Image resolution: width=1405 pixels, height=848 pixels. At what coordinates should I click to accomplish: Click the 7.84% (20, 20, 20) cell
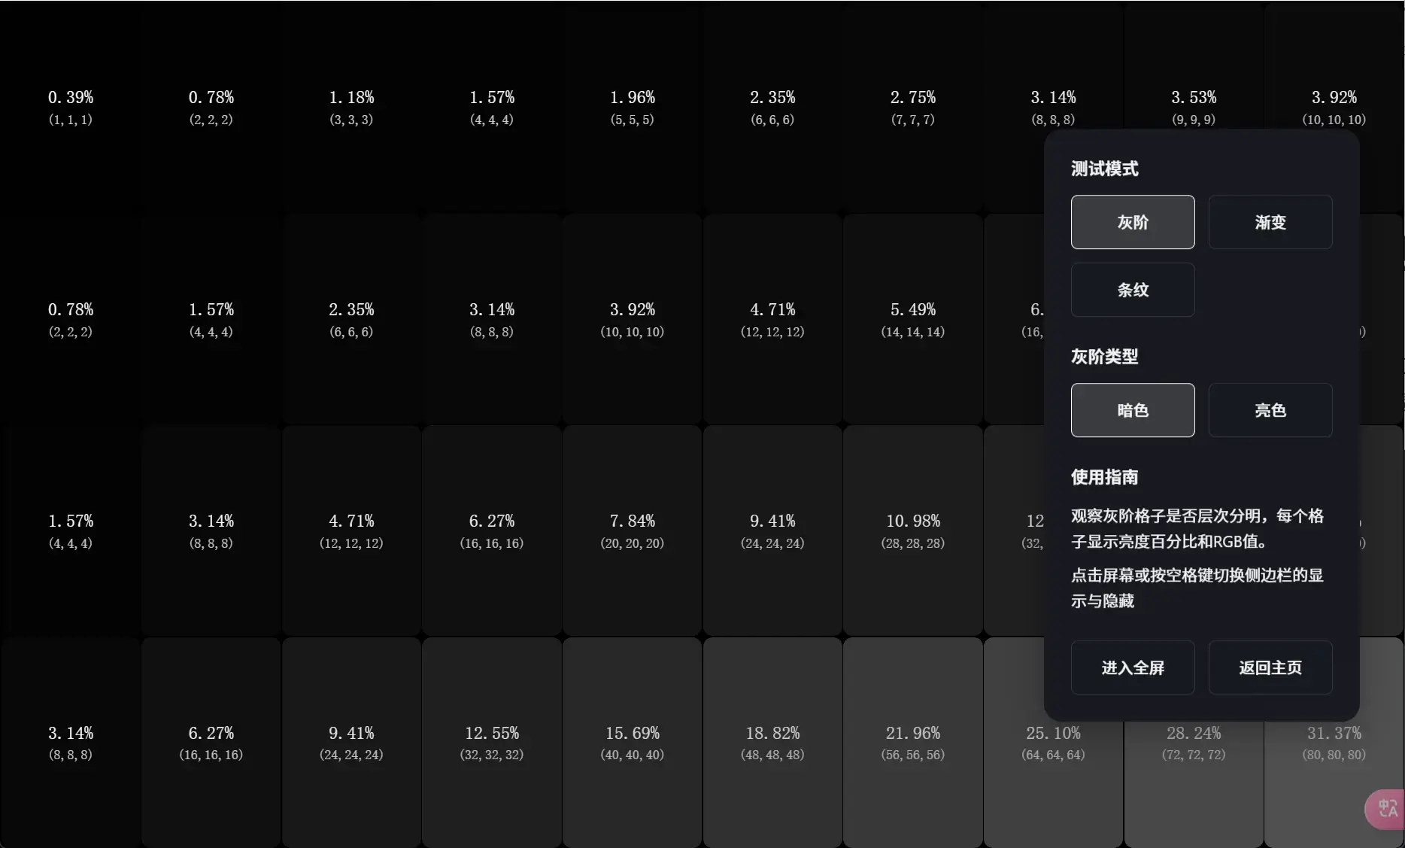point(632,531)
